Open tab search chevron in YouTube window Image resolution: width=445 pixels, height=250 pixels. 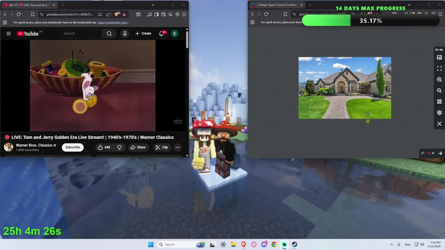coord(153,5)
